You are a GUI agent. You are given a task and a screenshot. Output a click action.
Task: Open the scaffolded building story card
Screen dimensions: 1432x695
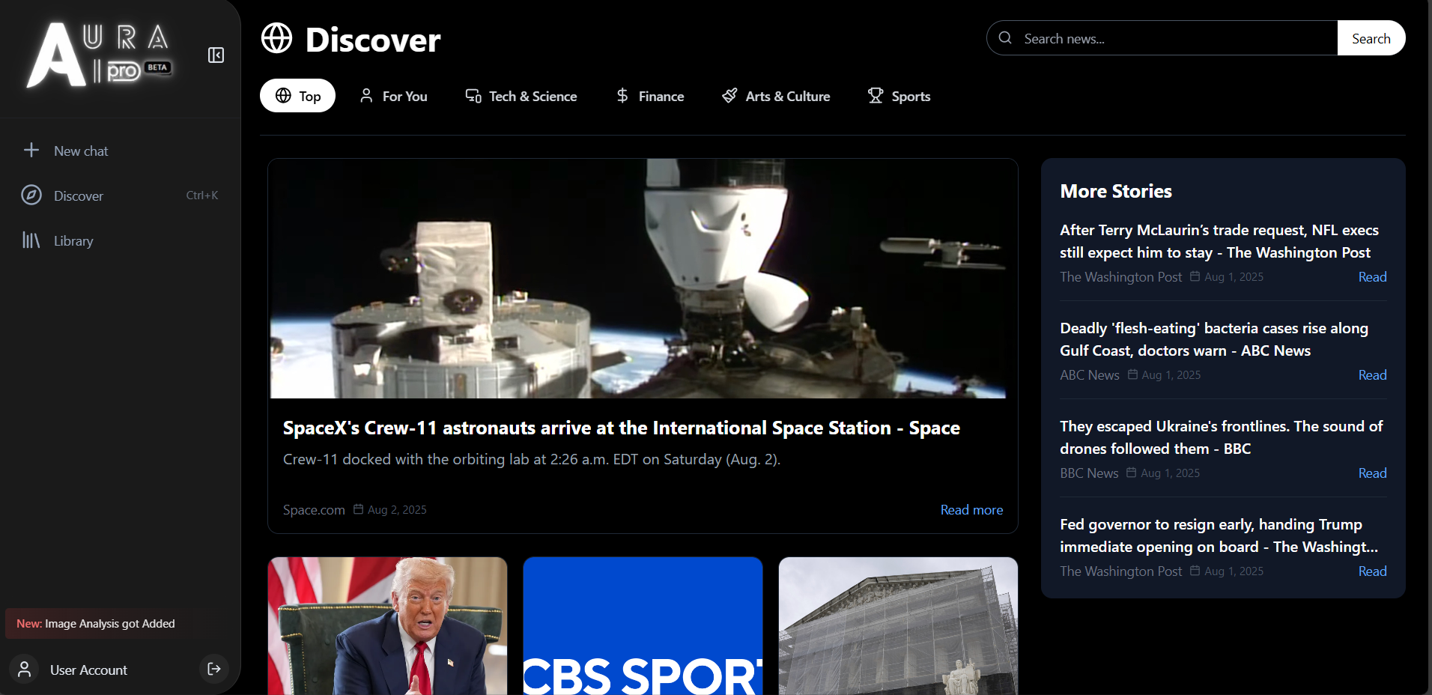[898, 625]
